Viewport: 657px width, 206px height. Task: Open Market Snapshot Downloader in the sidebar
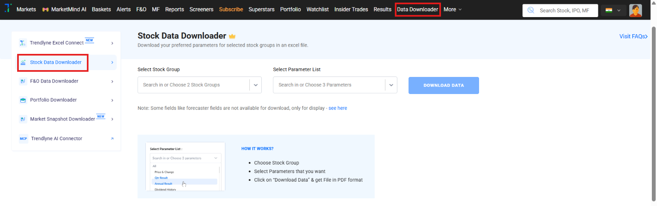click(66, 119)
